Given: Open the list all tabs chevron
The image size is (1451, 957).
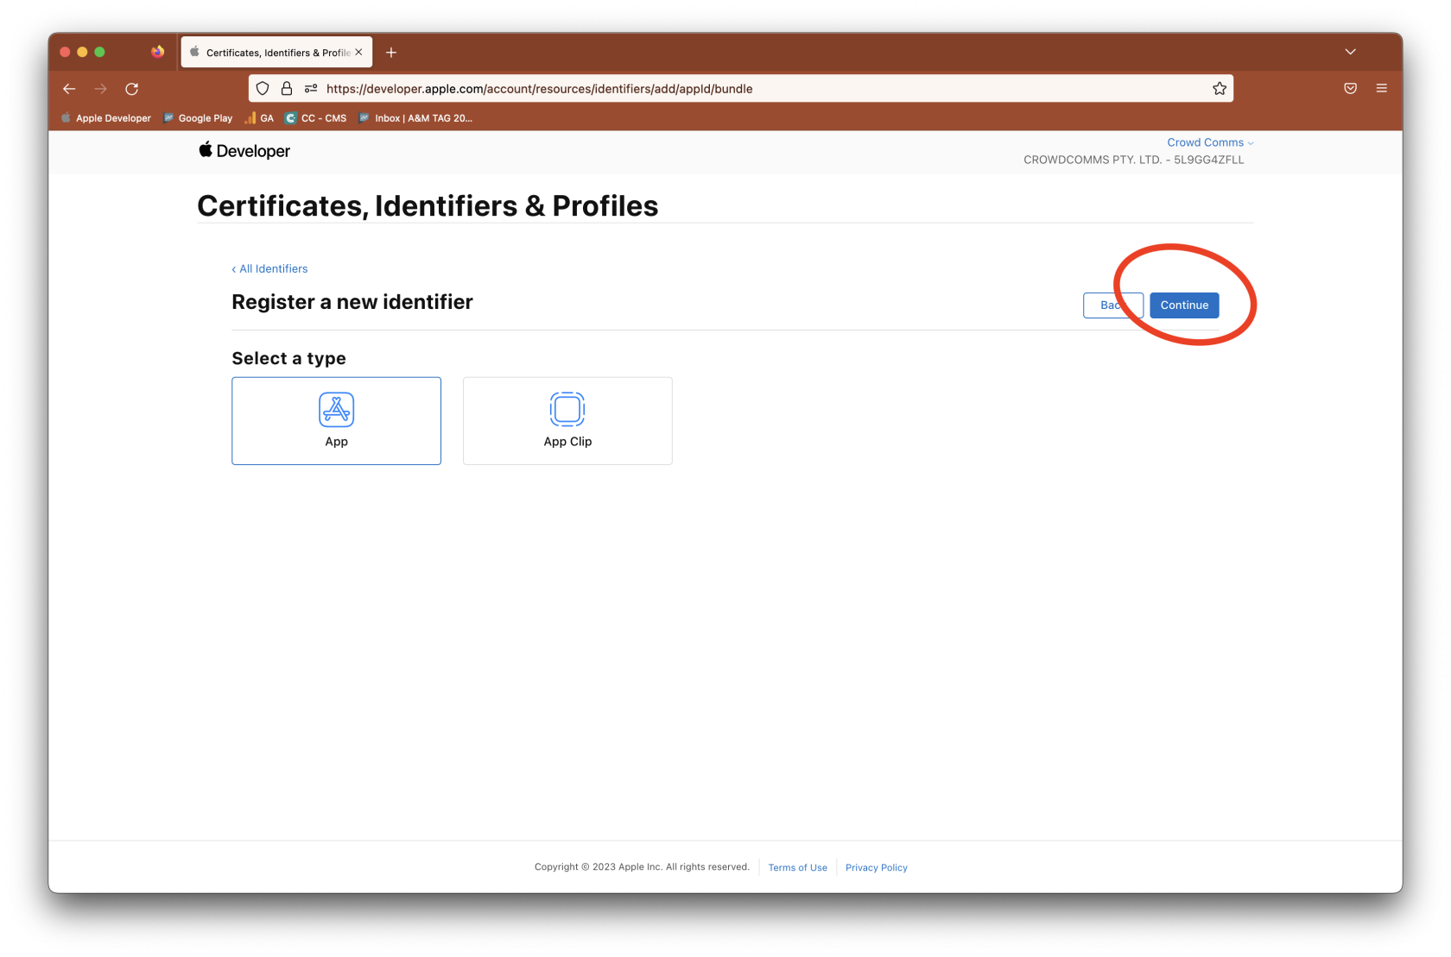Looking at the screenshot, I should point(1350,52).
